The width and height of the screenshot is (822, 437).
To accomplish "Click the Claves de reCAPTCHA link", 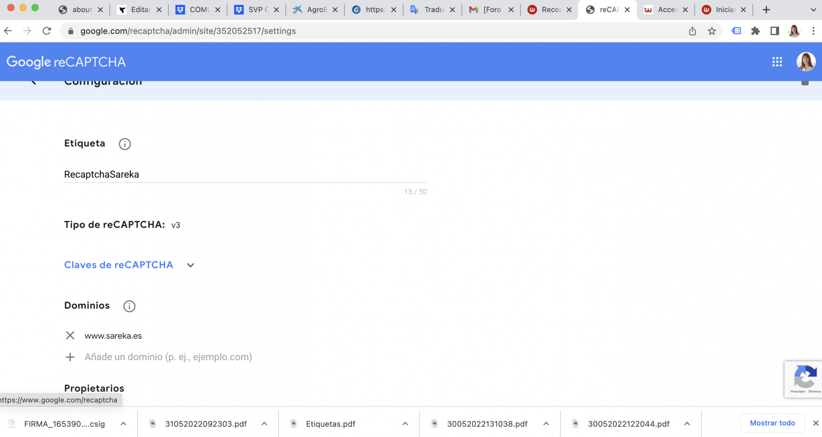I will pyautogui.click(x=119, y=265).
